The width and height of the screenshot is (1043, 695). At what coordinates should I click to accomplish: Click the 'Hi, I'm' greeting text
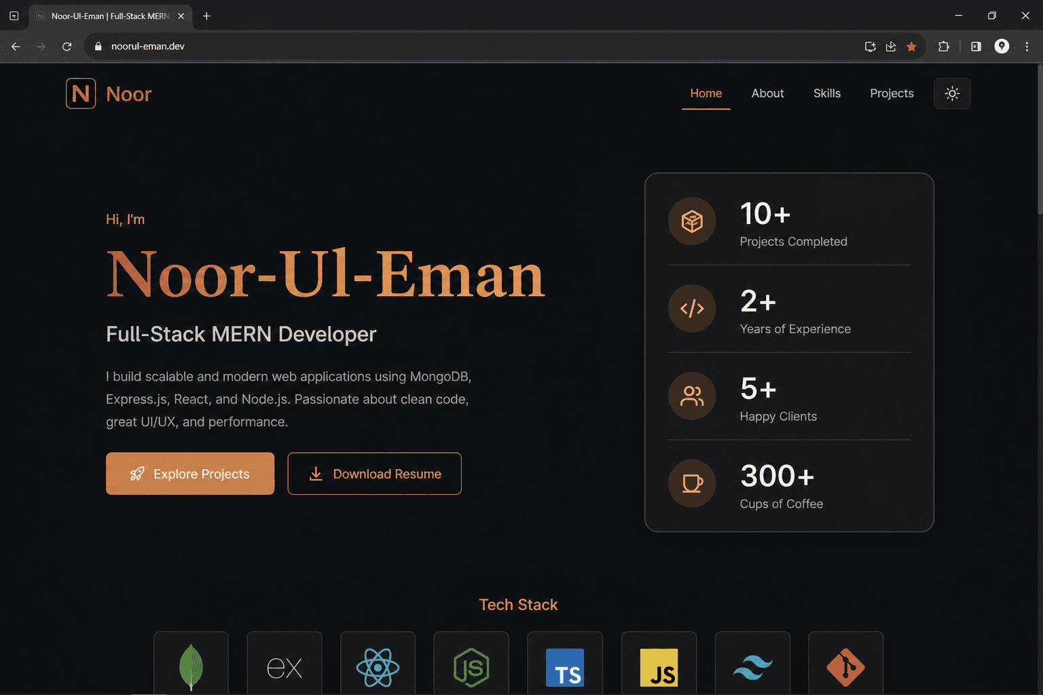[x=125, y=219]
